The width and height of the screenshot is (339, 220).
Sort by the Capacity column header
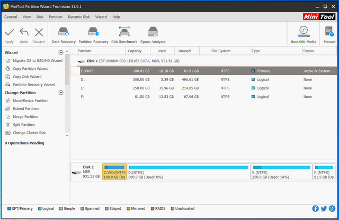(138, 51)
